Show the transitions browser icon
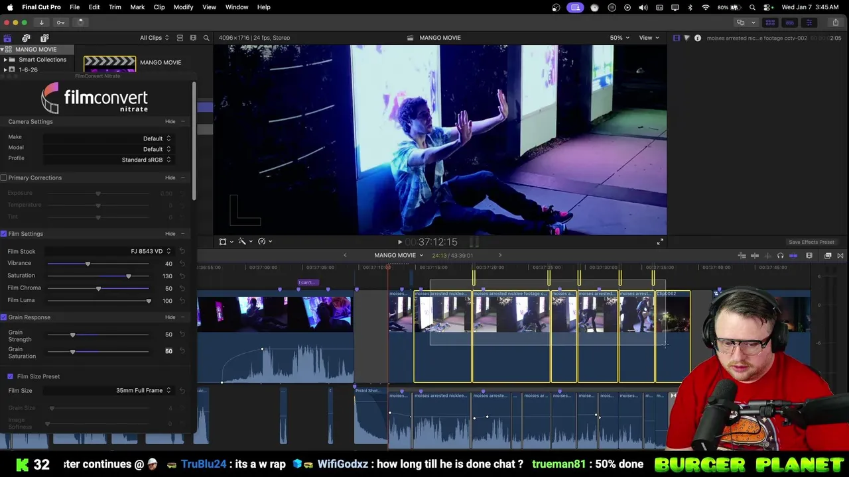 pos(840,256)
